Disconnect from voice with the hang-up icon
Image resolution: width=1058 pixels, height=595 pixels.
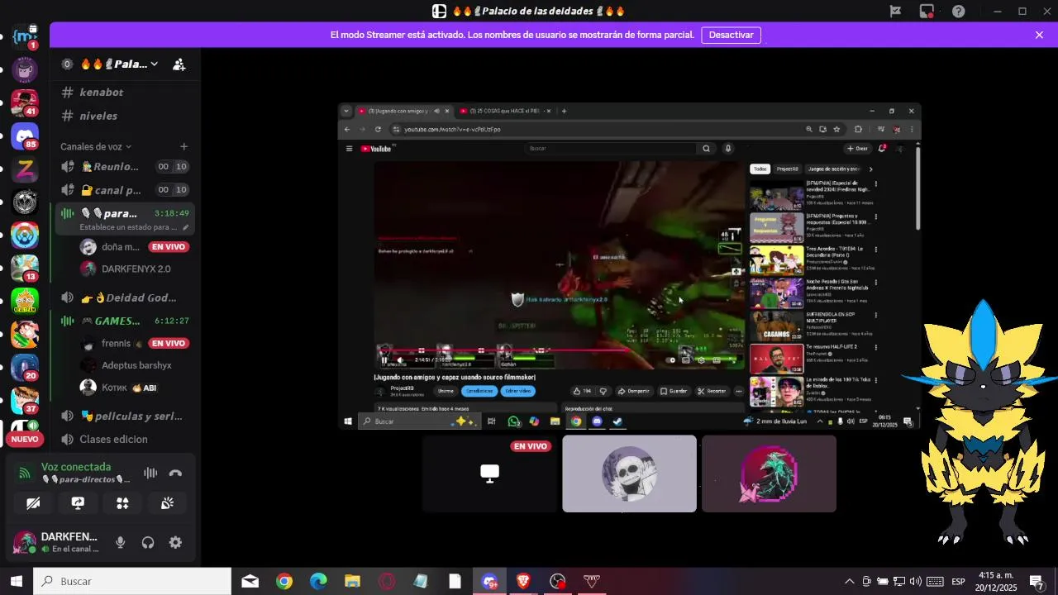pos(175,473)
